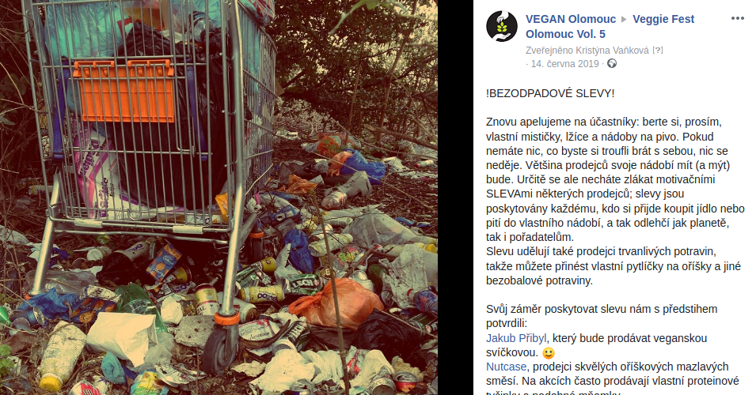Click the arrow between page and event names
Screen dimensions: 756x395
pyautogui.click(x=624, y=20)
